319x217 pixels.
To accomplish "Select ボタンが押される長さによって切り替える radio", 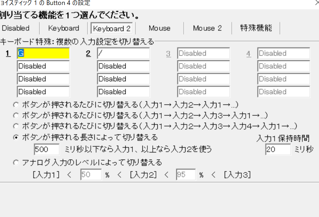I will 16,138.
